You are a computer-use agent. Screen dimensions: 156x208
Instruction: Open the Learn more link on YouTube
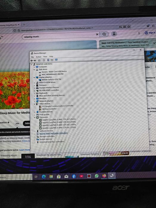tap(24, 150)
